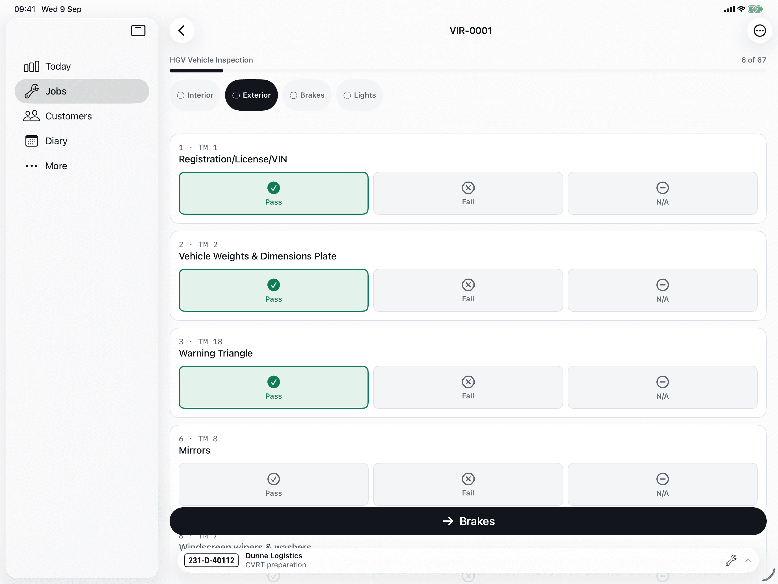Expand the job bar chevron
The width and height of the screenshot is (778, 584).
point(748,561)
